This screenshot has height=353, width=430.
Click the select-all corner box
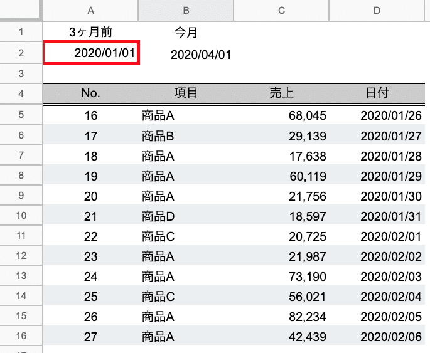click(21, 10)
